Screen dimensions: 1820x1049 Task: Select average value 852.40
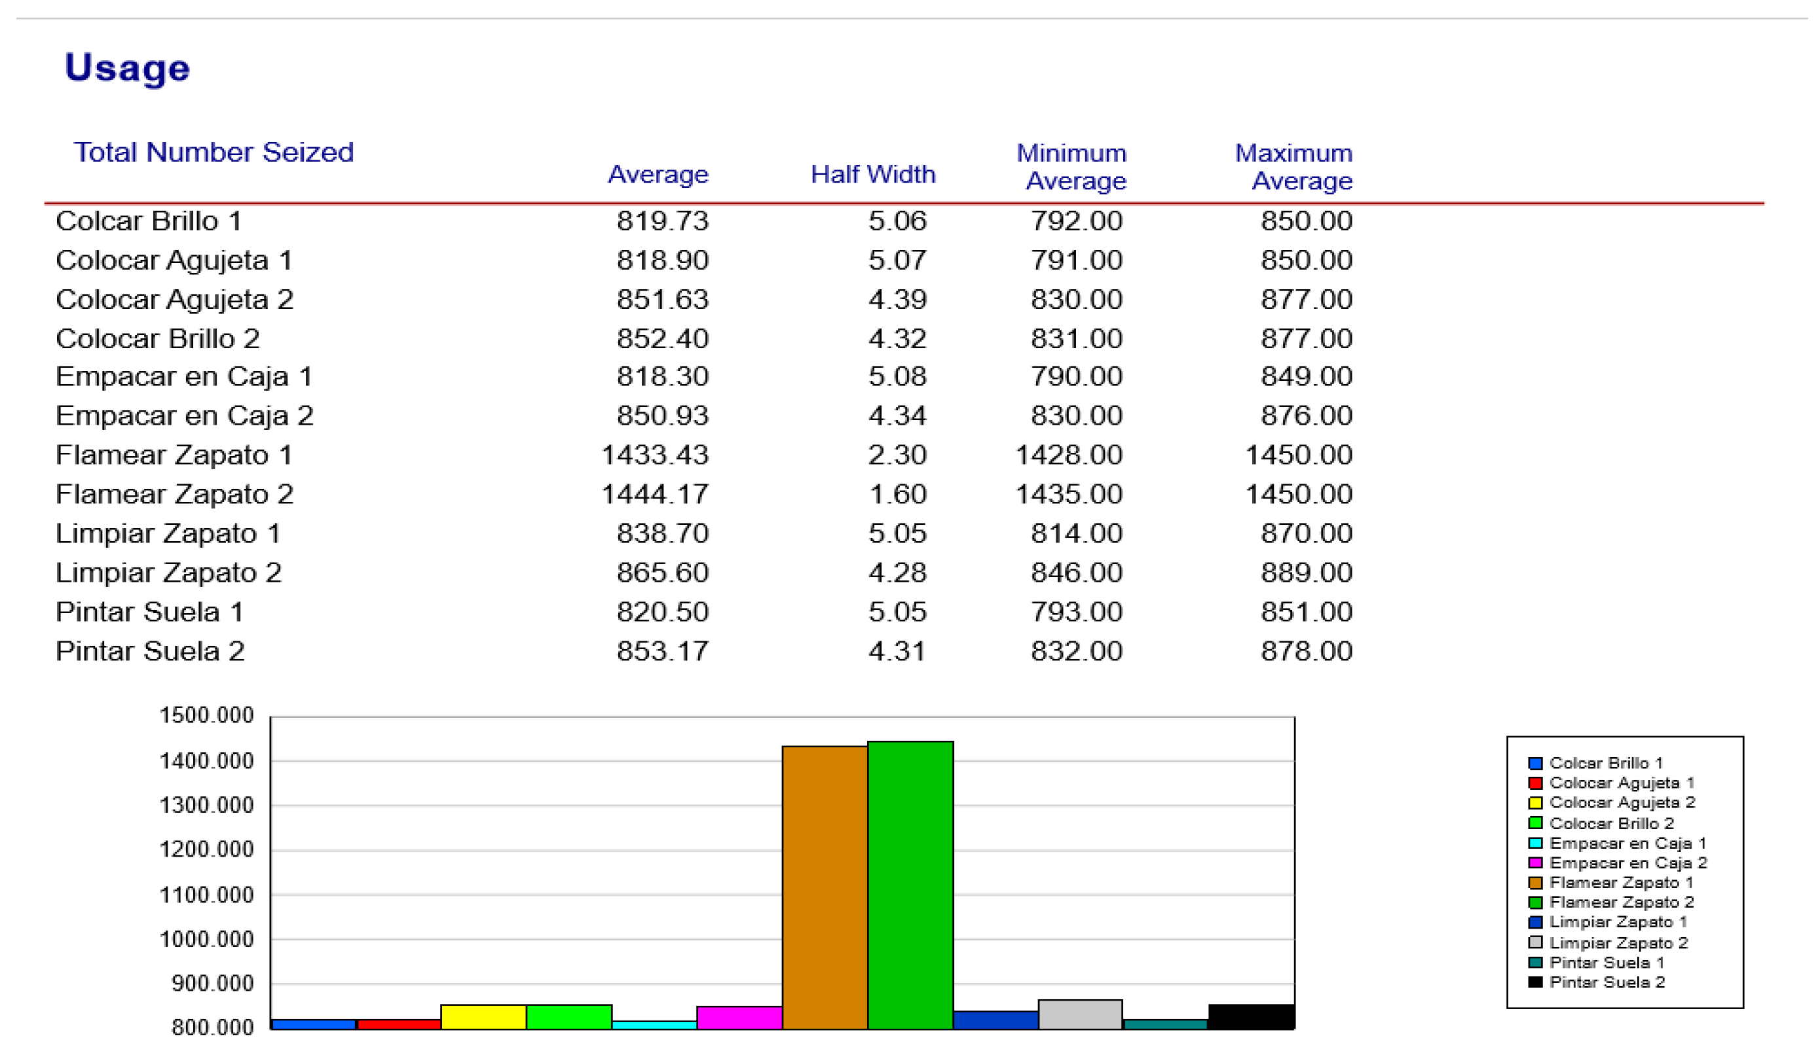pos(663,338)
